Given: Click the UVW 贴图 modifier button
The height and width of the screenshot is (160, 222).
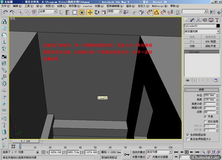Looking at the screenshot, I should [211, 41].
